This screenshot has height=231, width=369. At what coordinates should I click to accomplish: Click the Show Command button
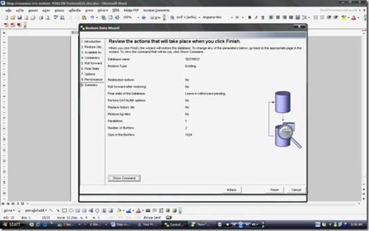pyautogui.click(x=124, y=178)
